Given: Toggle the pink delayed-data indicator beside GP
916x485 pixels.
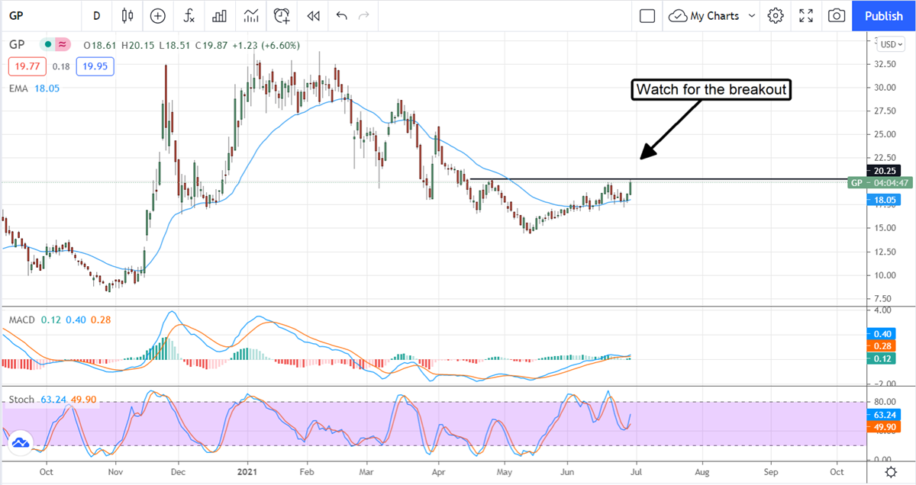Looking at the screenshot, I should click(63, 45).
